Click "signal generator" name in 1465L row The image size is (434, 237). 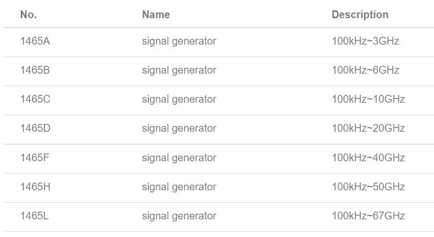tap(179, 216)
